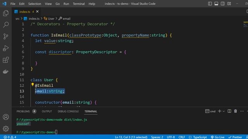Image resolution: width=248 pixels, height=139 pixels.
Task: Open the Search view in activity bar
Action: click(x=6, y=25)
